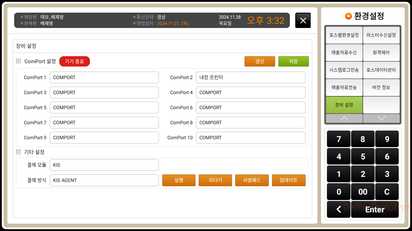Switch to 원격제어 menu
Image resolution: width=412 pixels, height=231 pixels.
pyautogui.click(x=381, y=52)
